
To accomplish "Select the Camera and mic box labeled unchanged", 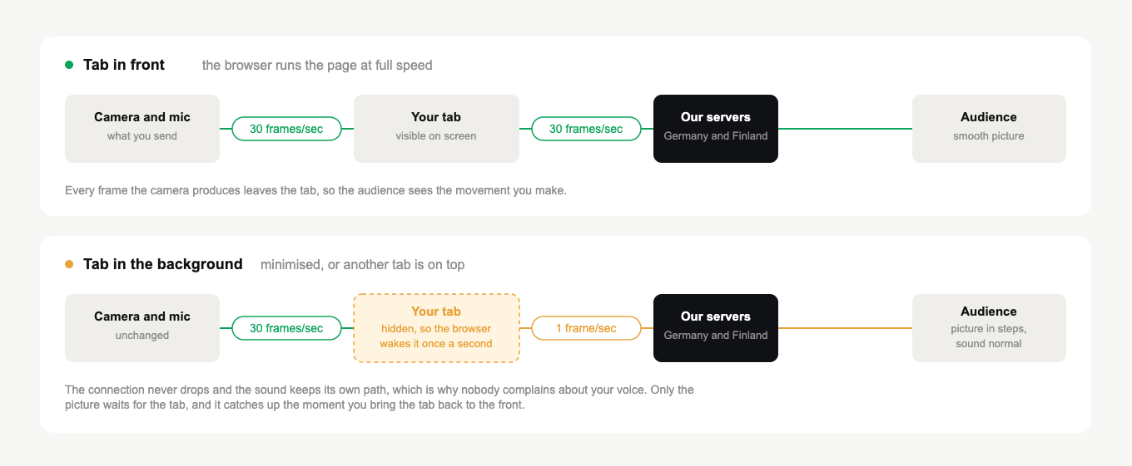I will 142,328.
